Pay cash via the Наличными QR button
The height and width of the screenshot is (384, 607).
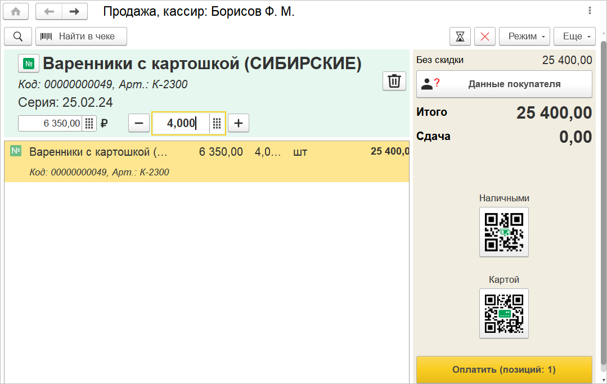504,232
